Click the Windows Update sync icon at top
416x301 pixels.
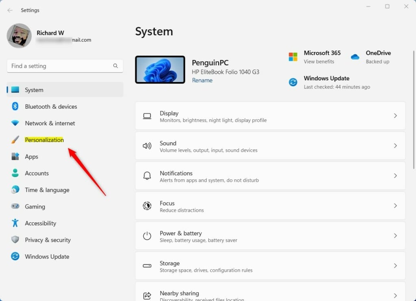coord(293,82)
